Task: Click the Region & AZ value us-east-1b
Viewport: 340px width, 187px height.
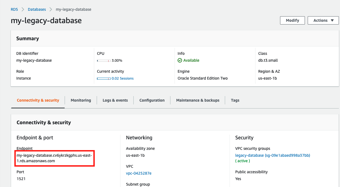Action: (x=267, y=78)
